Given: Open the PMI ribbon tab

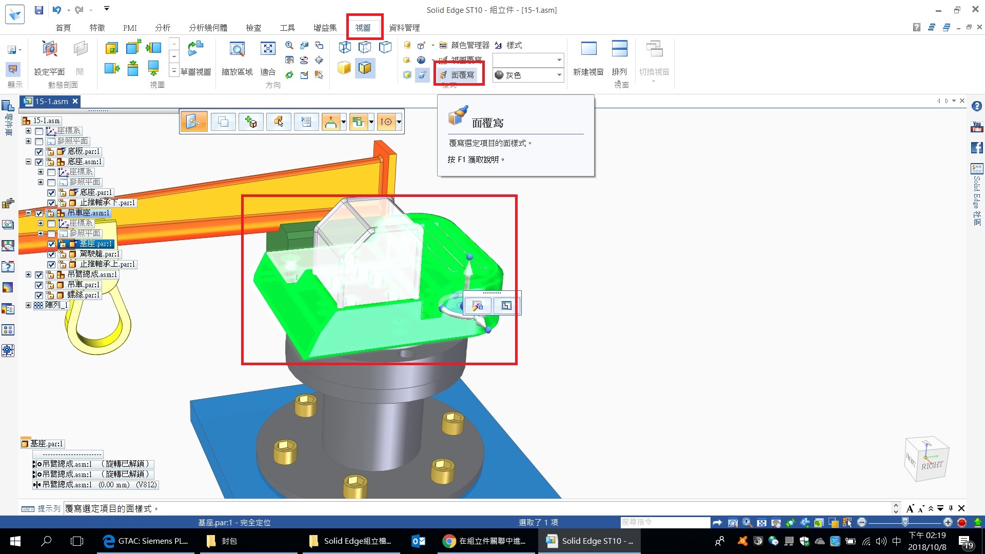Looking at the screenshot, I should click(130, 28).
